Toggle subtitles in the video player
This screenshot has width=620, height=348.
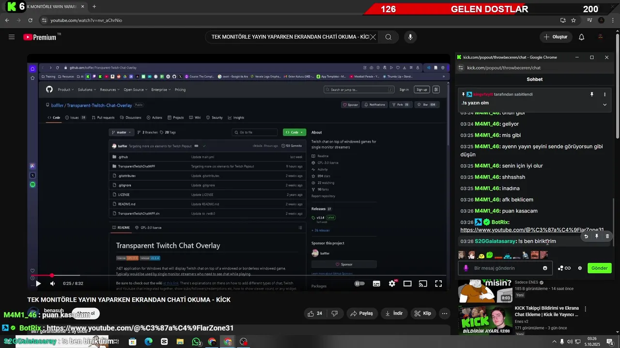point(376,284)
